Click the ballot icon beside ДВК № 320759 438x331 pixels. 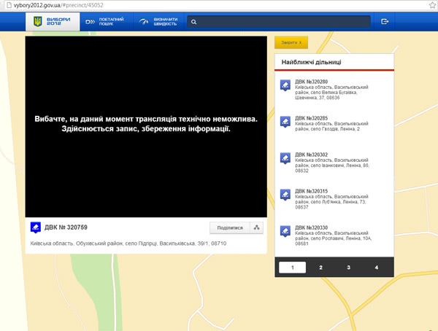36,227
